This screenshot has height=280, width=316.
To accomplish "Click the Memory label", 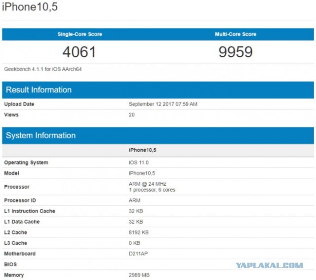I will tap(14, 275).
